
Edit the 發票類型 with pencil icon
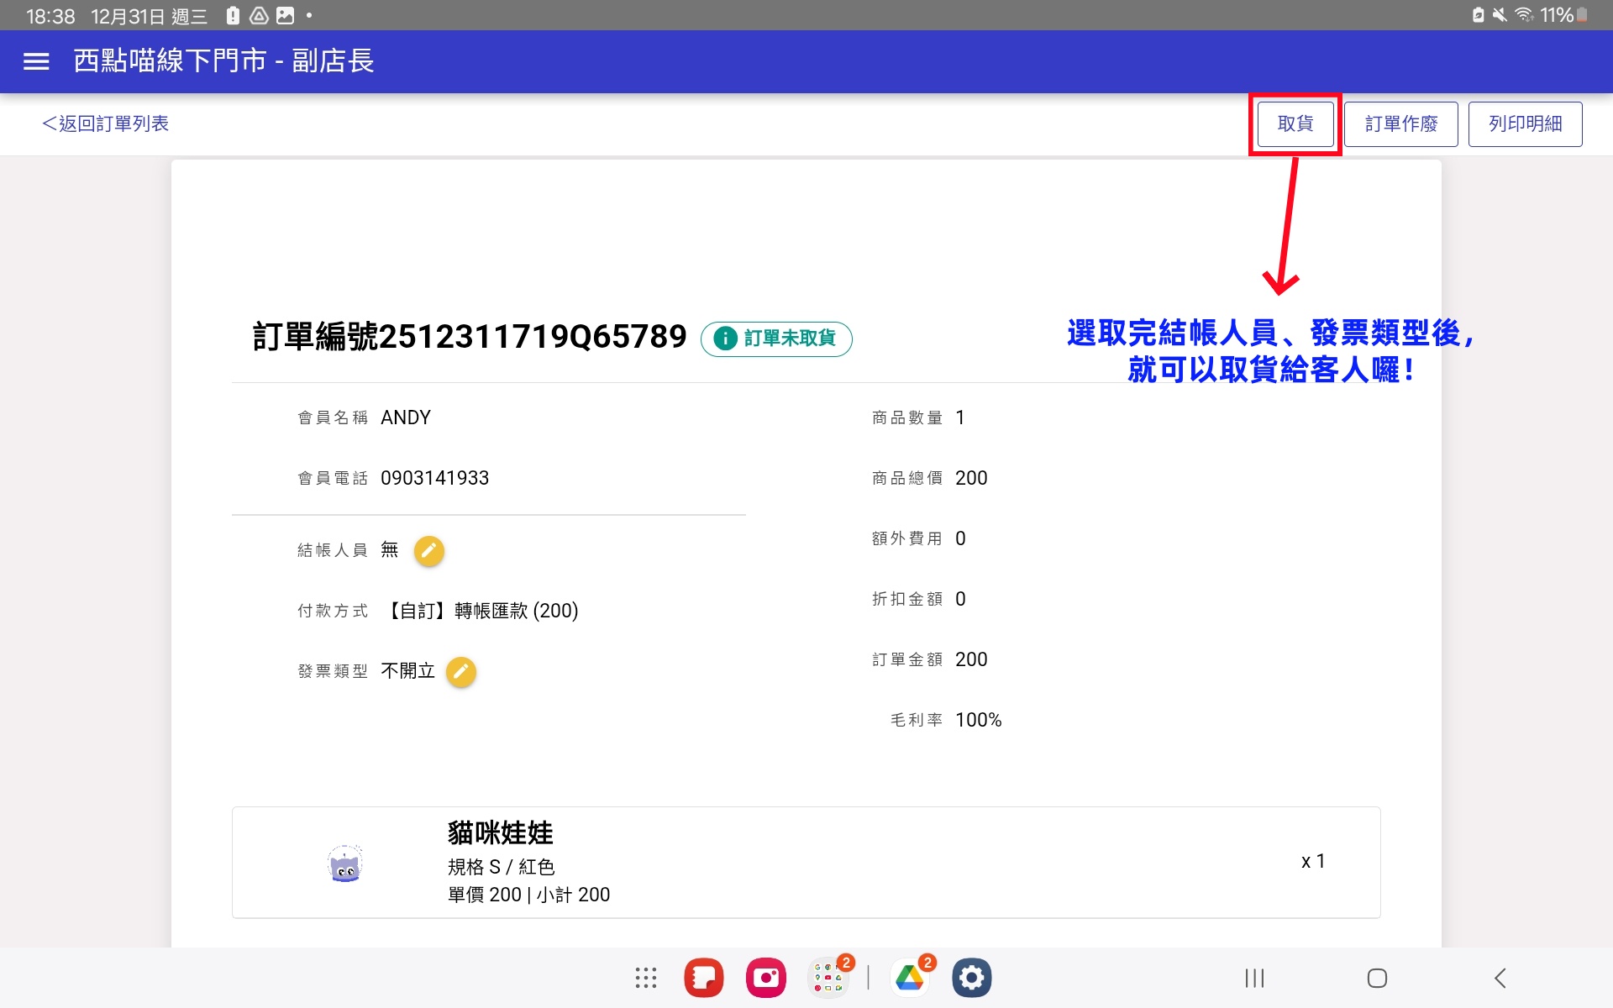tap(460, 672)
